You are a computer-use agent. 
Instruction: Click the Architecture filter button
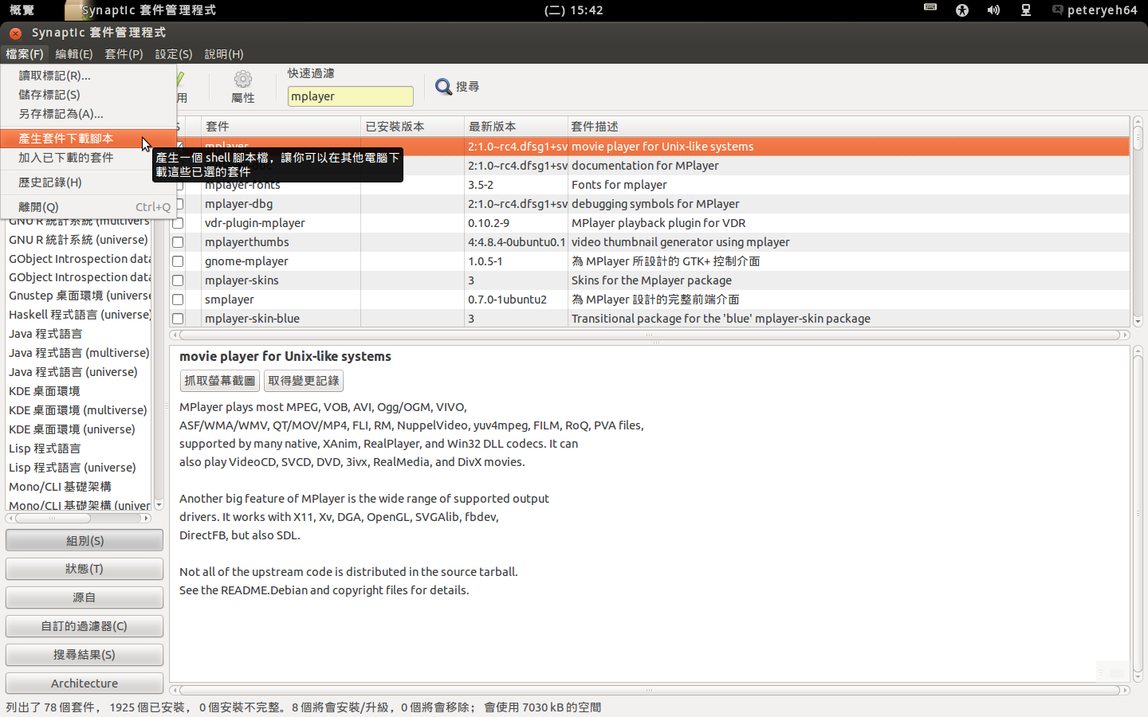point(85,684)
